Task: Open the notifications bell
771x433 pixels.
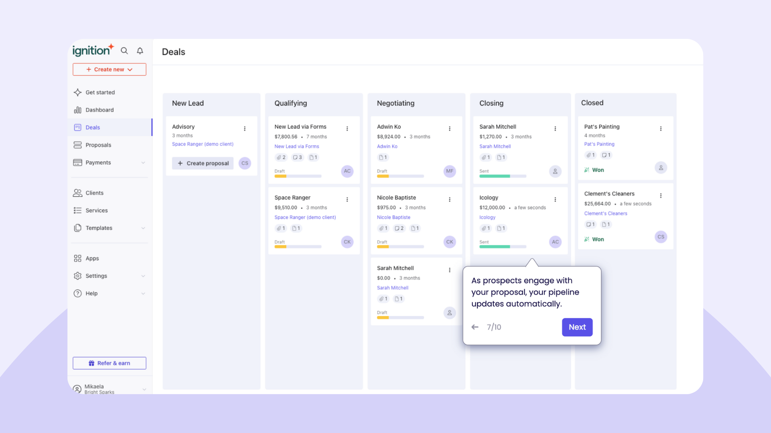Action: [140, 51]
